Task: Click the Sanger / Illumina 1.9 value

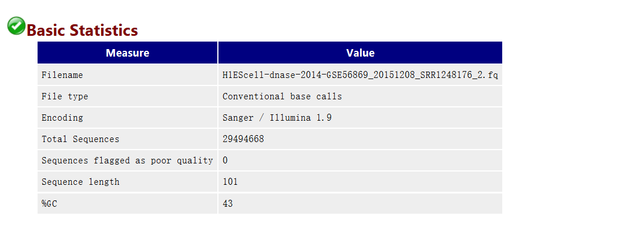Action: [x=277, y=118]
